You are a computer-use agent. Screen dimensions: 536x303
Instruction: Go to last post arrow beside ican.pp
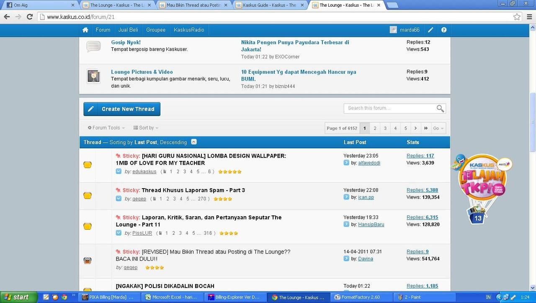346,197
